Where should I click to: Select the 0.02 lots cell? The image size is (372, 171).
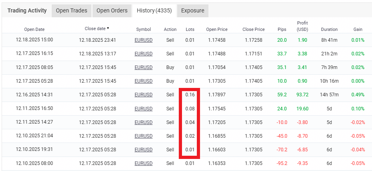(x=190, y=136)
